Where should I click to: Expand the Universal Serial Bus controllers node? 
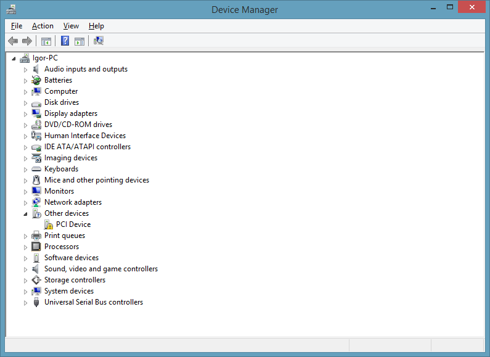click(x=26, y=303)
